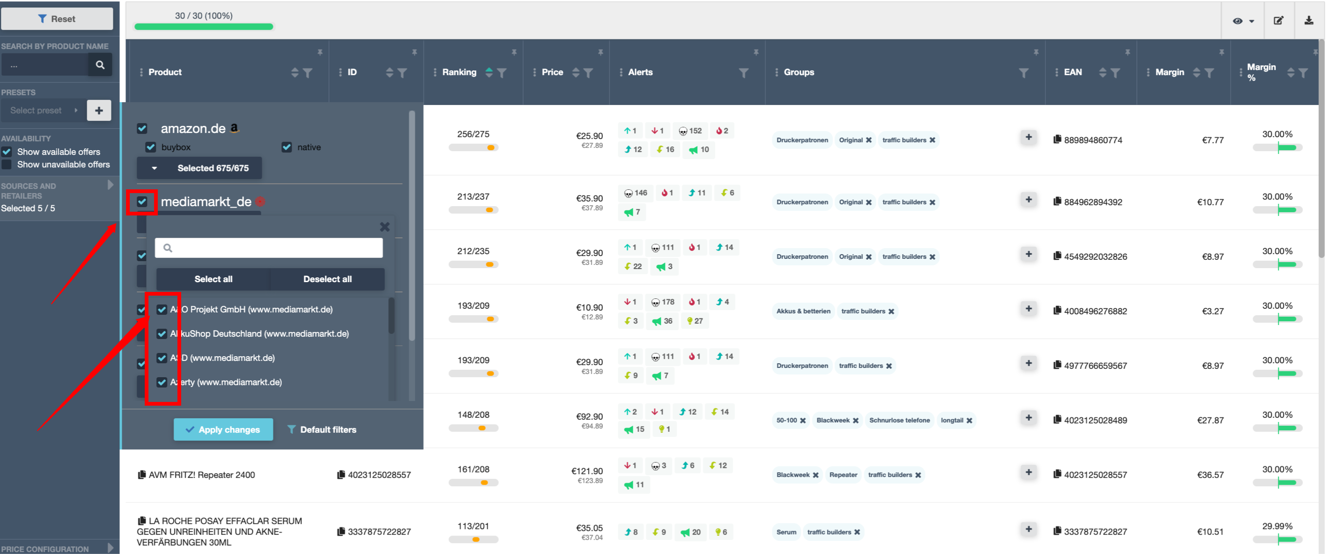The height and width of the screenshot is (554, 1330).
Task: Open the ID column filter icon
Action: [x=402, y=73]
